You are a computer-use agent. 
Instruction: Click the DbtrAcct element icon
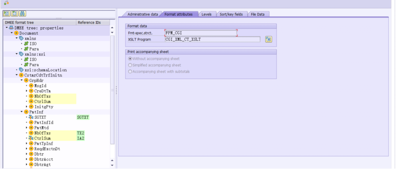click(31, 159)
